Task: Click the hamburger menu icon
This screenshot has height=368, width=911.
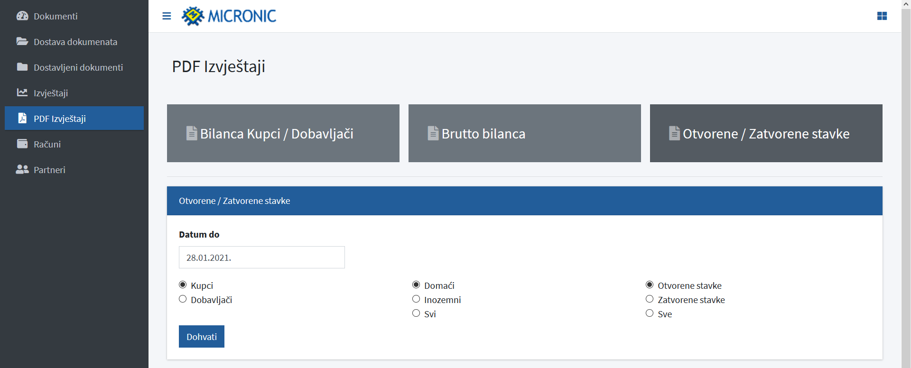Action: [167, 16]
